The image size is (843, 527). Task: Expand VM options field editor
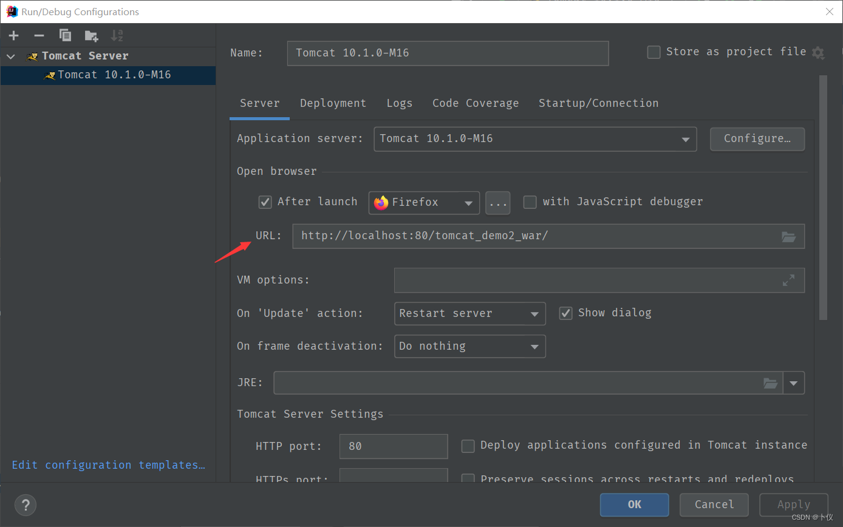pos(788,280)
